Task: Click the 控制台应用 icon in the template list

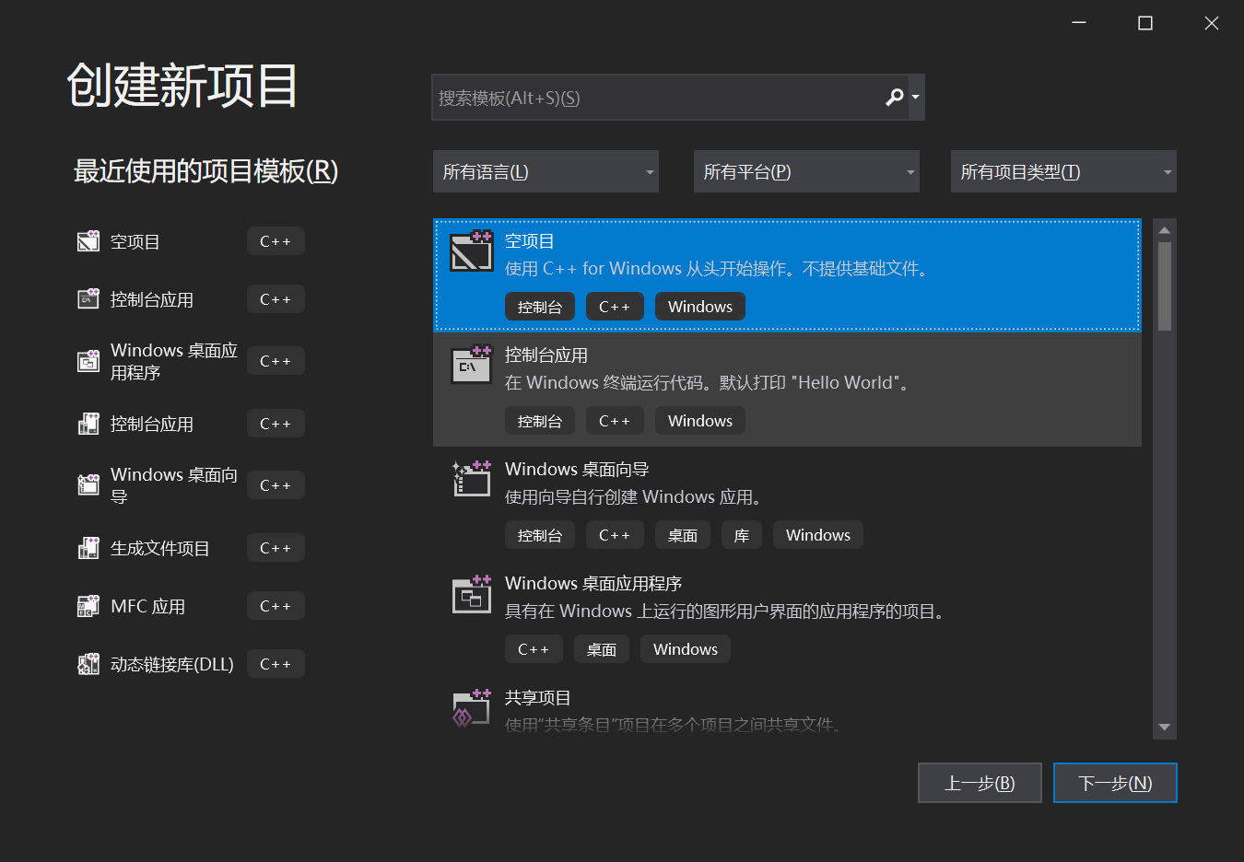Action: coord(472,365)
